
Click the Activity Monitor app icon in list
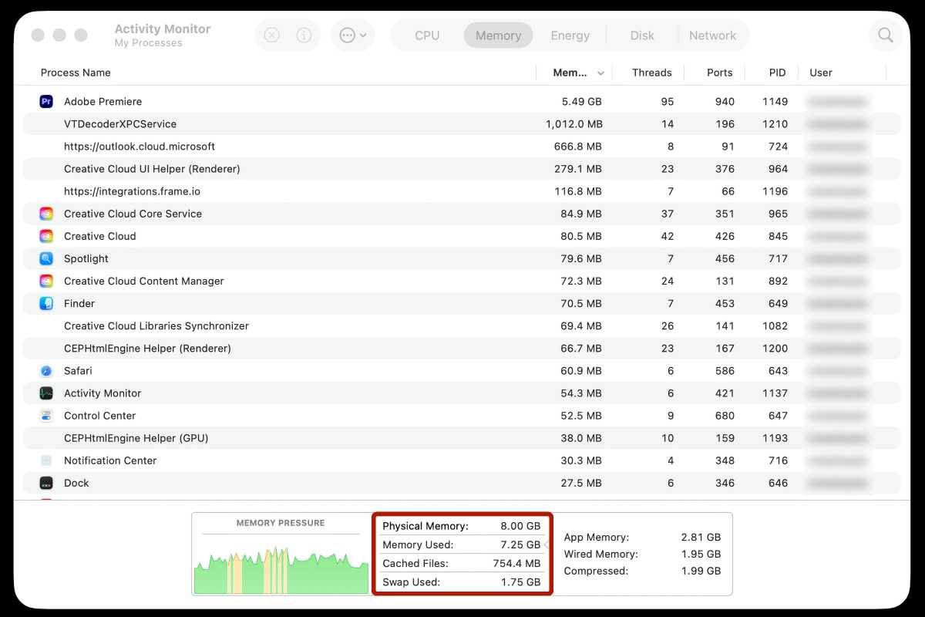coord(45,393)
